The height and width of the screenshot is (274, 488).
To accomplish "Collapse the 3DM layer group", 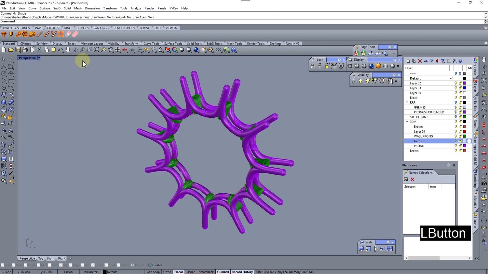I will (x=407, y=122).
